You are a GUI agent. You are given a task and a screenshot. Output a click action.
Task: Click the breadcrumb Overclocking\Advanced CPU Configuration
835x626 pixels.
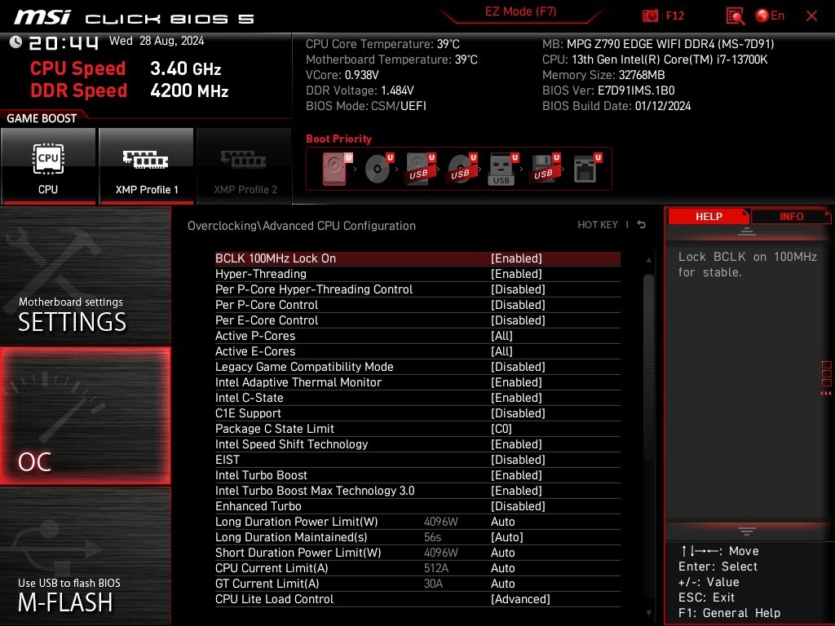[302, 226]
